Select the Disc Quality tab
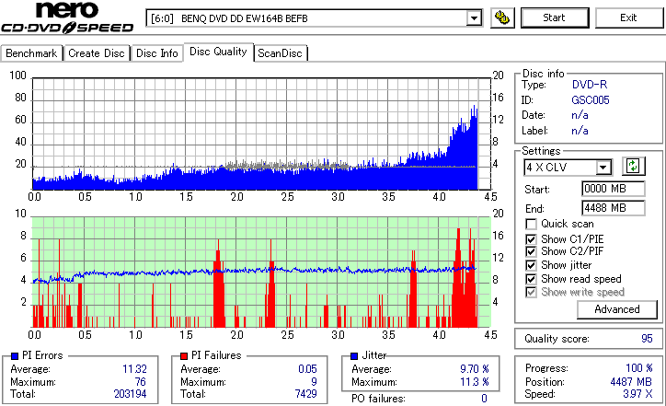This screenshot has height=406, width=666. [218, 52]
